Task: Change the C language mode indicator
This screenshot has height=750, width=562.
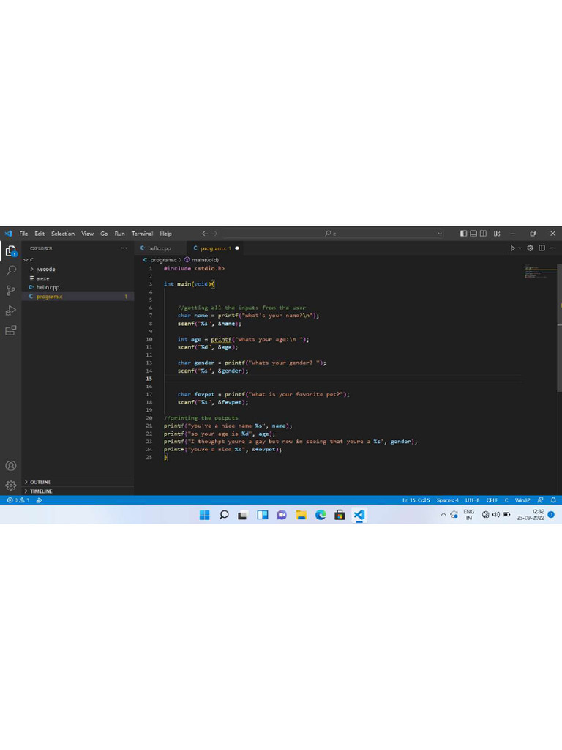Action: point(506,500)
